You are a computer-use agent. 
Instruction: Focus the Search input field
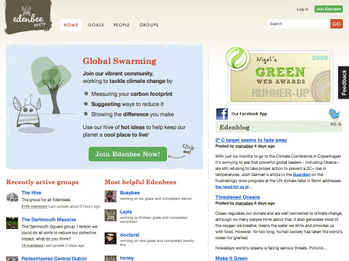click(x=299, y=24)
